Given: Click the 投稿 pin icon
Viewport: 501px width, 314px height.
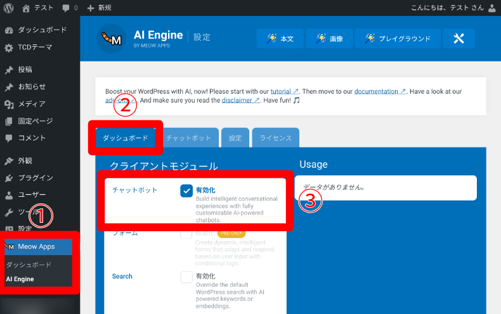Looking at the screenshot, I should pyautogui.click(x=9, y=70).
